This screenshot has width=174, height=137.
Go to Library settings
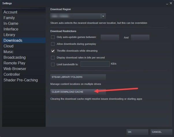pyautogui.click(x=9, y=35)
